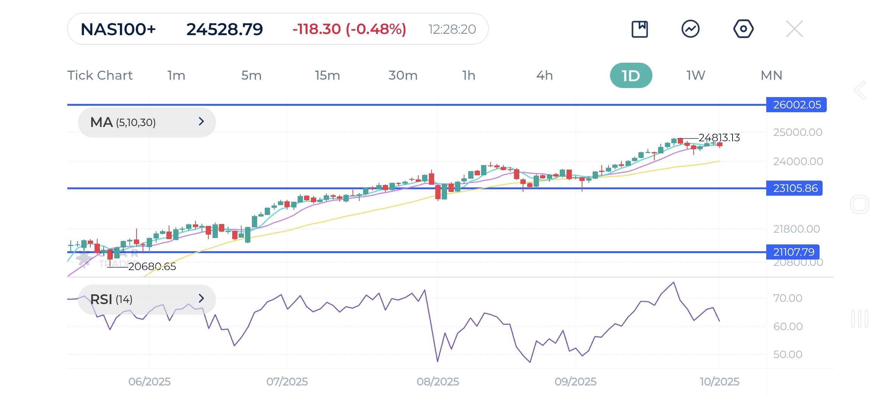
Task: Expand the RSI (14) indicator chevron
Action: click(x=201, y=299)
